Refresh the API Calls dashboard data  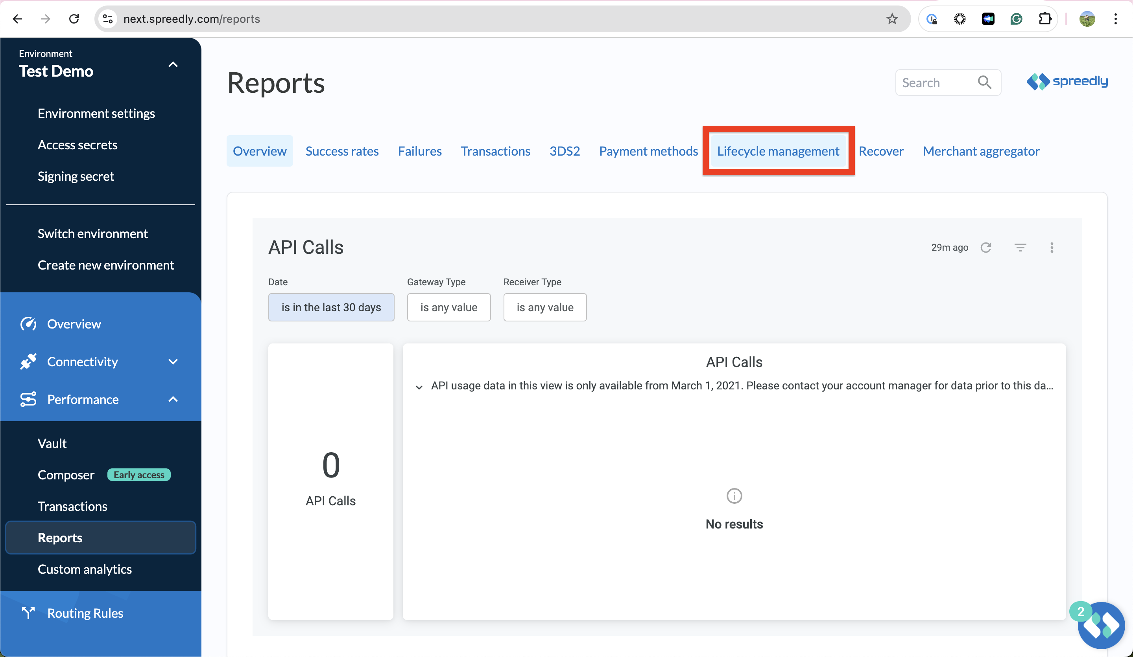tap(986, 248)
